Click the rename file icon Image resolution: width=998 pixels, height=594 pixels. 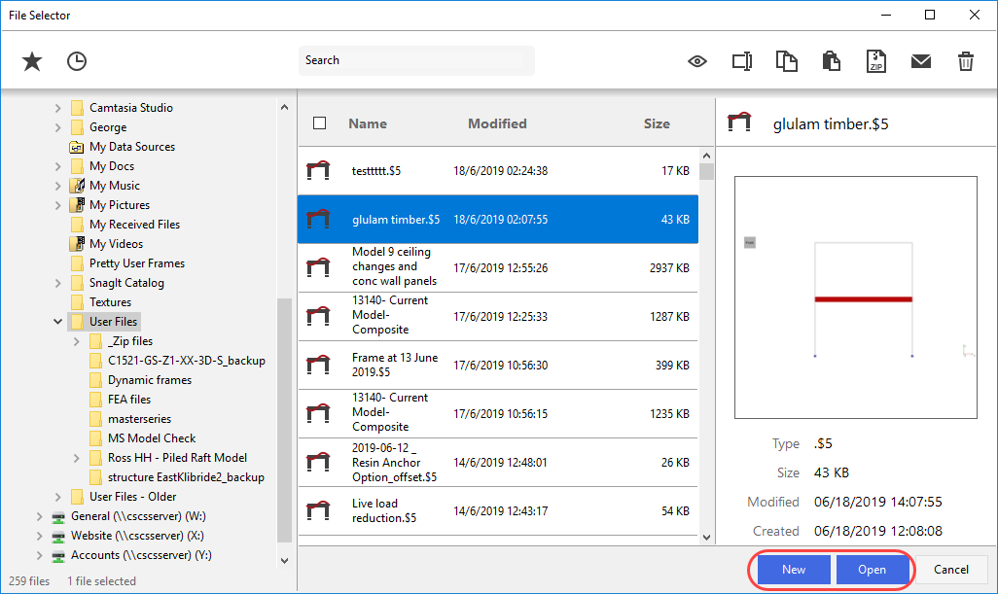(x=742, y=61)
